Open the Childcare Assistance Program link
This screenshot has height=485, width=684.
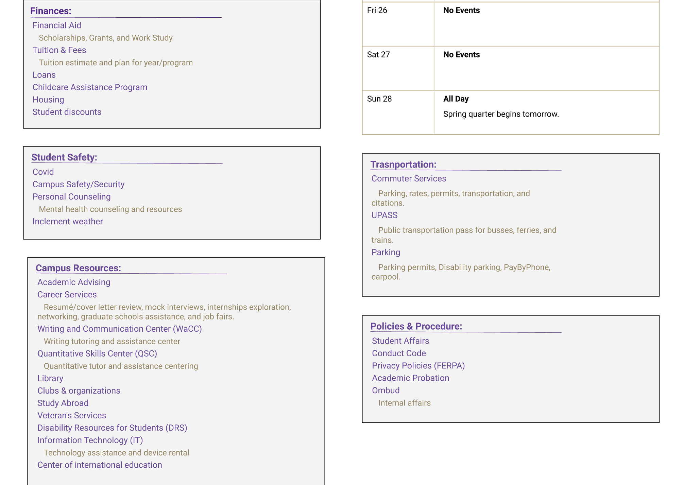(x=90, y=87)
